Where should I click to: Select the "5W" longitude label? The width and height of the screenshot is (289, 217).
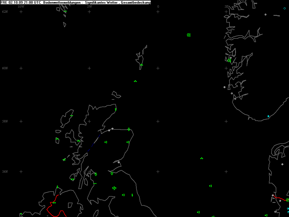point(89,6)
